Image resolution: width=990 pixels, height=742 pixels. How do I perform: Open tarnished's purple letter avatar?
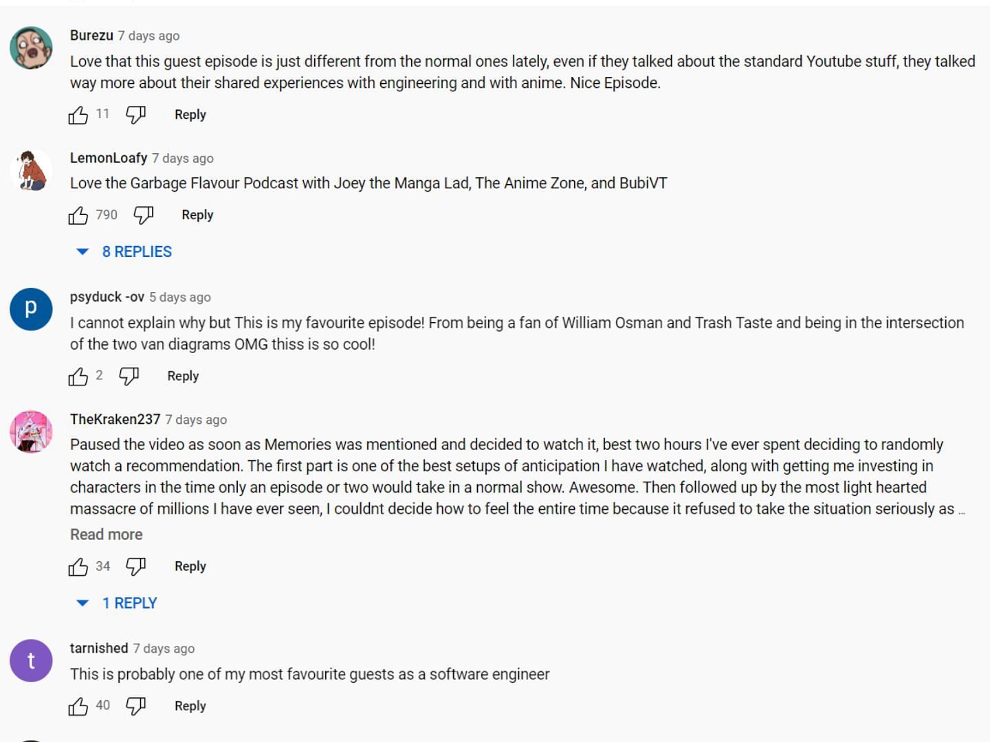tap(31, 661)
